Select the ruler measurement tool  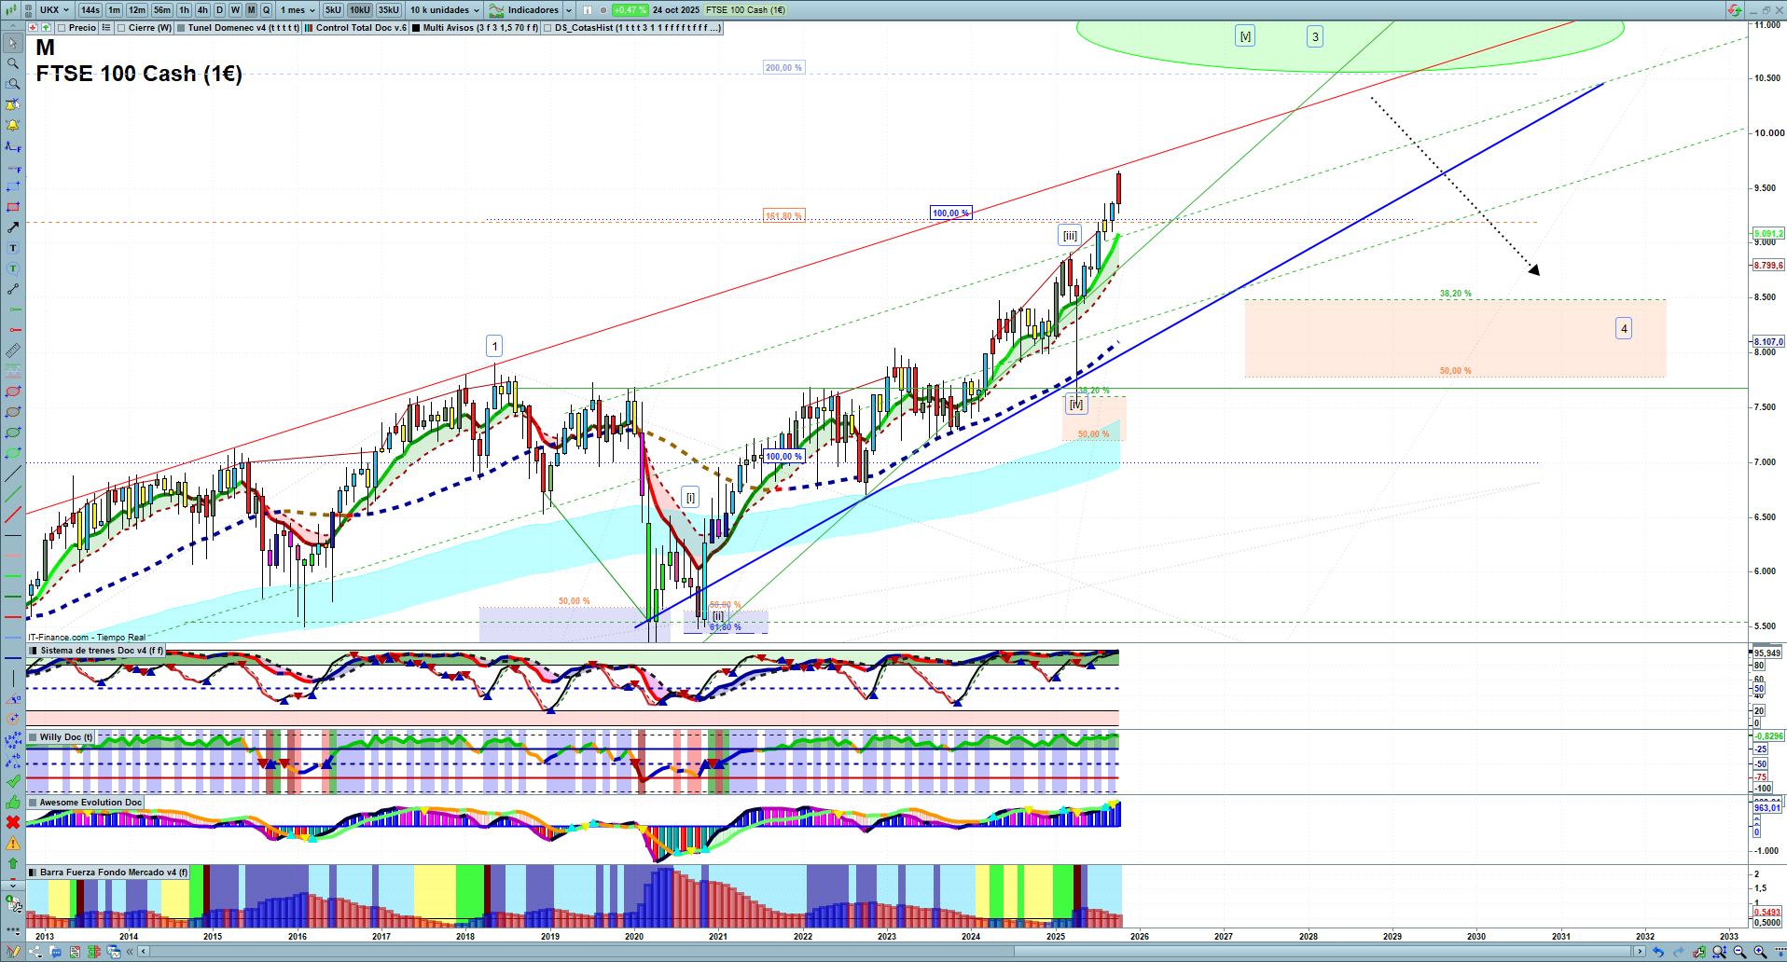[x=13, y=350]
